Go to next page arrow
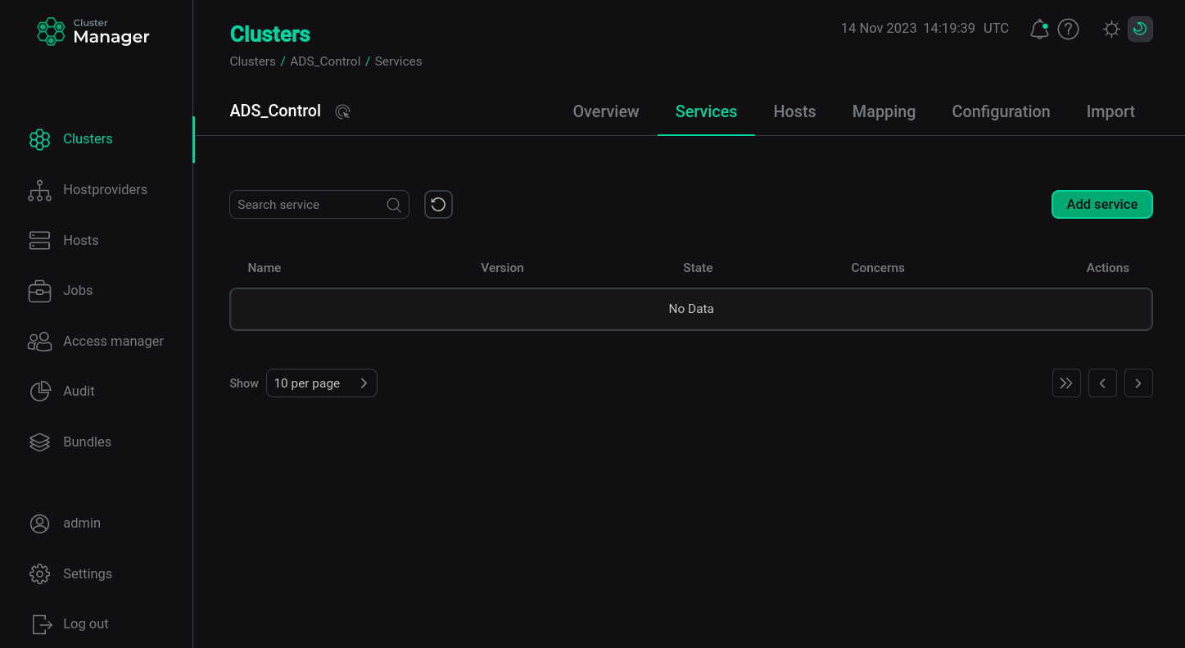 tap(1138, 383)
